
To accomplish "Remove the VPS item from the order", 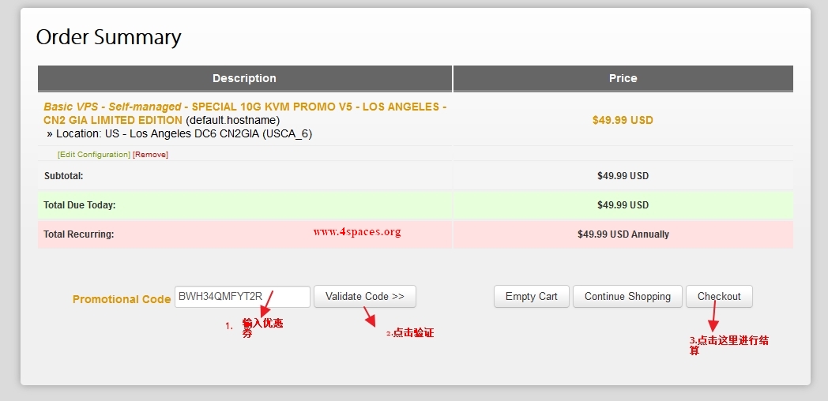I will [150, 155].
